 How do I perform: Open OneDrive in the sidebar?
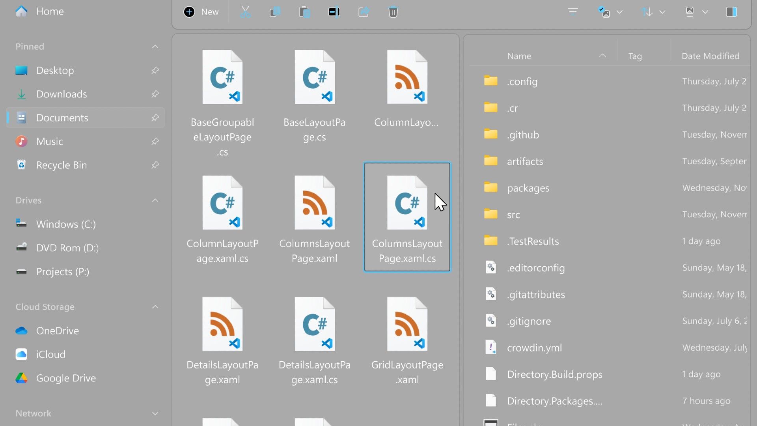coord(86,331)
